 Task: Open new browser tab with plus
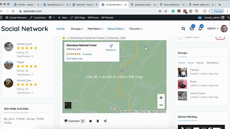click(220, 5)
